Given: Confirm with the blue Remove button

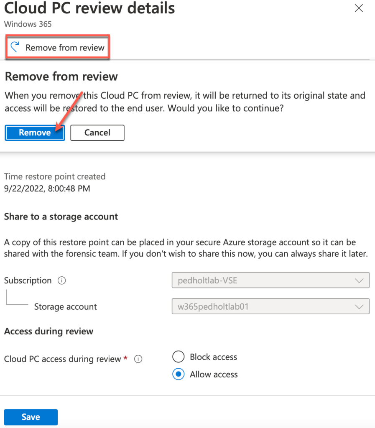Looking at the screenshot, I should click(x=35, y=132).
